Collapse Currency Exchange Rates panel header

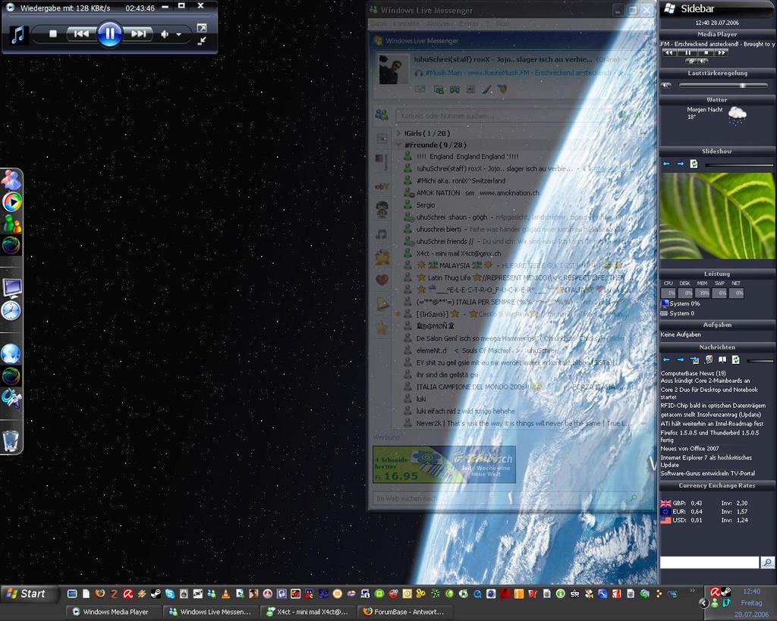717,485
